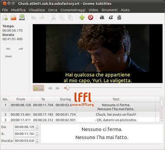Screen dimensions: 165x150
Task: Rewind the video with the backward button
Action: pyautogui.click(x=50, y=88)
